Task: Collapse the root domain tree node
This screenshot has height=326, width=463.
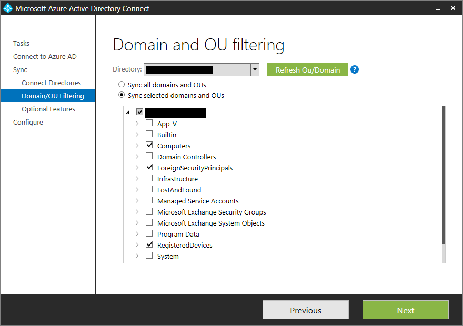Action: (127, 113)
